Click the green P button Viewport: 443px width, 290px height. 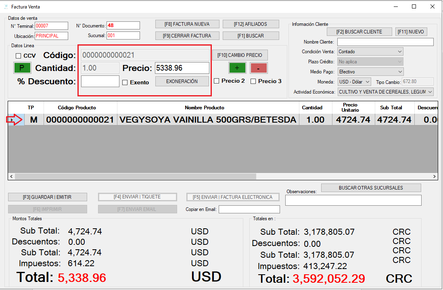point(22,68)
